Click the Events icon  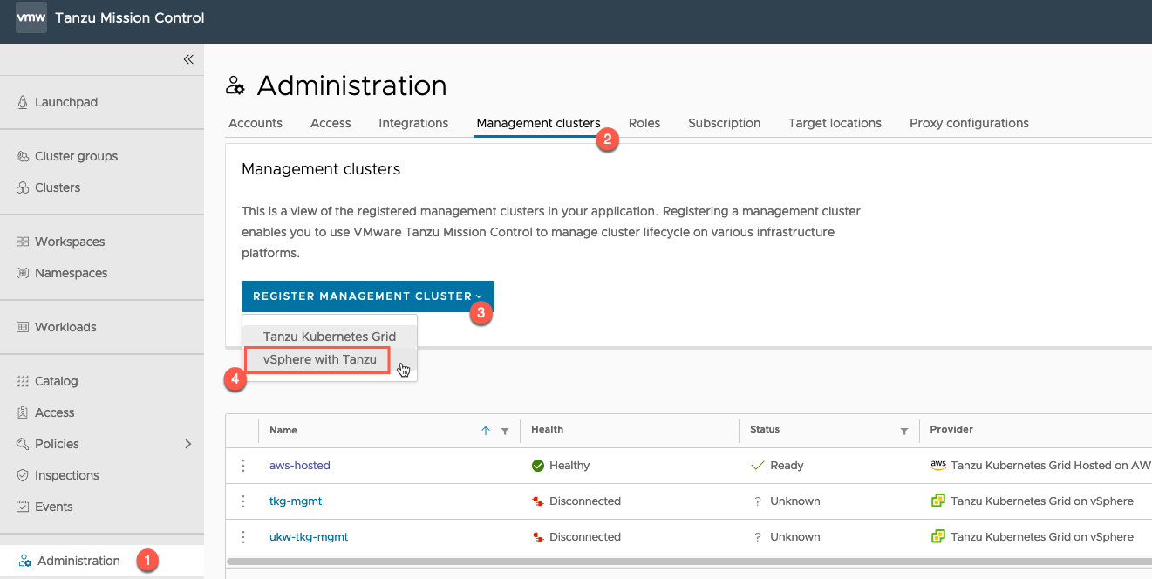pos(23,507)
